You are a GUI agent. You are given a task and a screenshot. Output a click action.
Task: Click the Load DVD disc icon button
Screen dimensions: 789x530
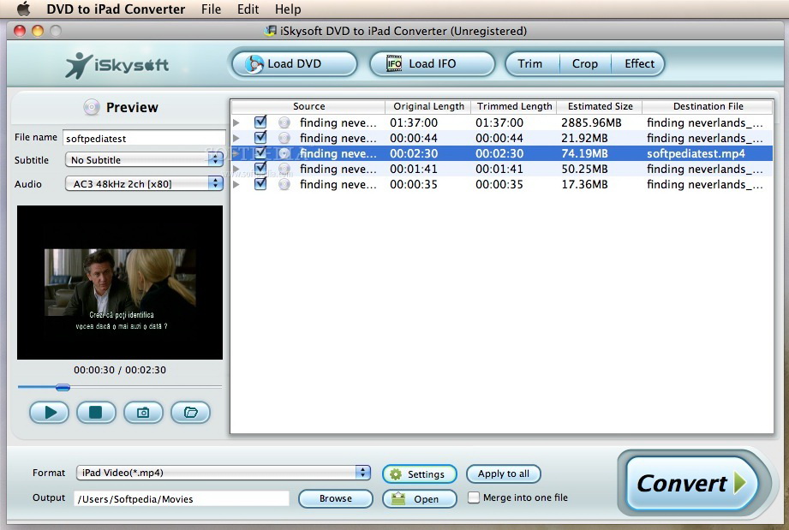pos(295,64)
